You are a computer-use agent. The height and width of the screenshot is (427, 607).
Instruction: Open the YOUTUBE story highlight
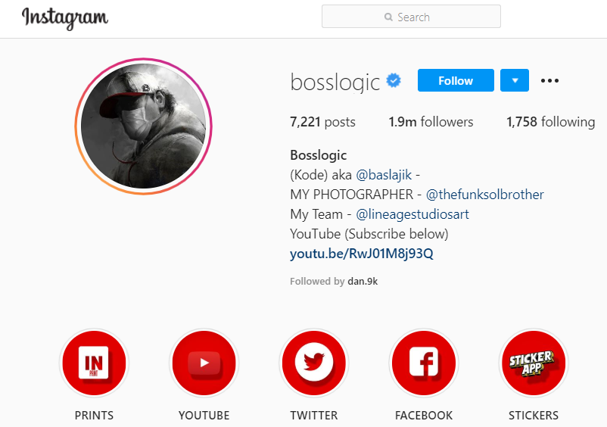(204, 363)
